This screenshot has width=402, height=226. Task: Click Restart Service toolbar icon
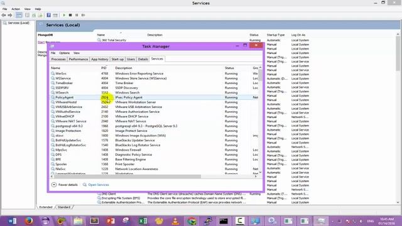(83, 15)
